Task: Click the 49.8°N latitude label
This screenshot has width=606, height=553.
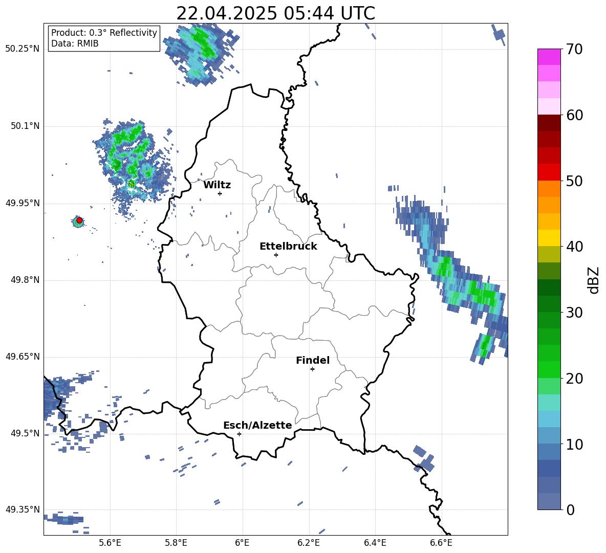Action: click(25, 280)
